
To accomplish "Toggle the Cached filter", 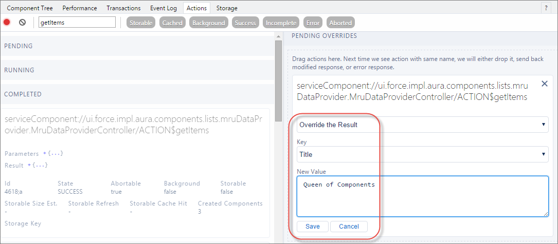I will pyautogui.click(x=172, y=23).
